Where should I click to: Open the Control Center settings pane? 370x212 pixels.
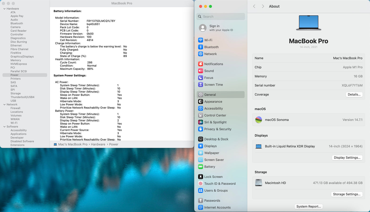215,115
